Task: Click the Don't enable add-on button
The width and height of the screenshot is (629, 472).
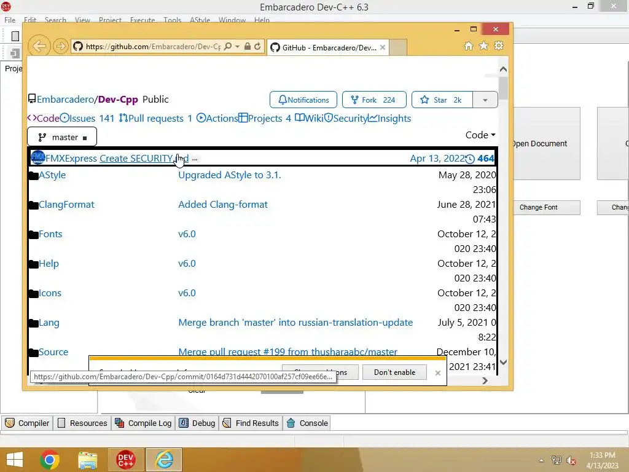Action: point(395,372)
